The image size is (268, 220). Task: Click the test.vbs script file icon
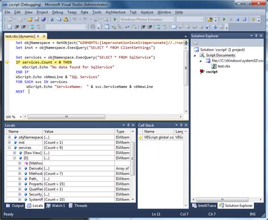pos(214,66)
